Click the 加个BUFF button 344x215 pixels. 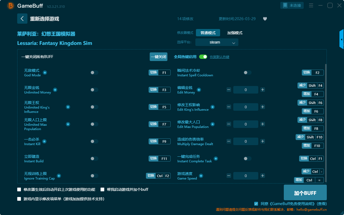click(x=305, y=193)
